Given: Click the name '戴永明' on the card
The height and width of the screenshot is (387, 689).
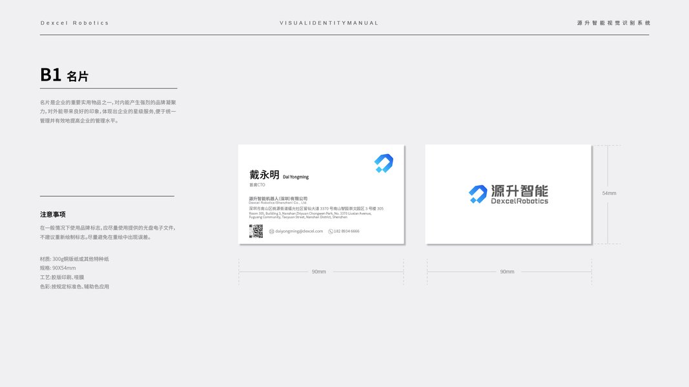Looking at the screenshot, I should tap(264, 175).
